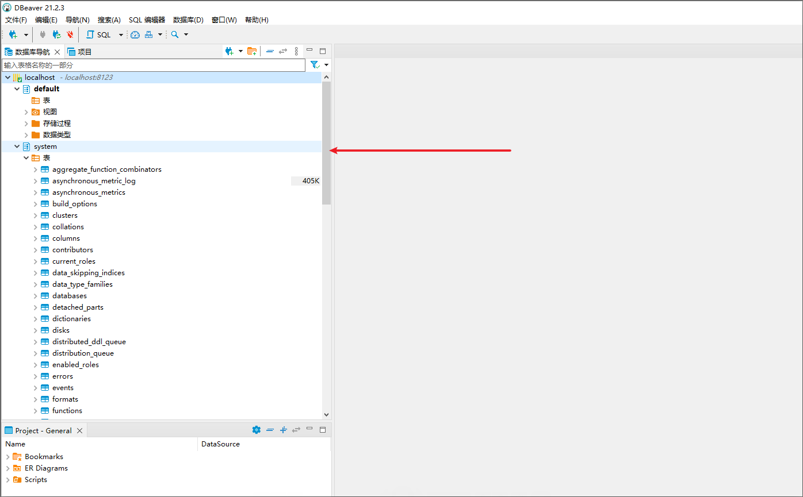This screenshot has width=803, height=497.
Task: Click the reconnect to database icon
Action: 56,34
